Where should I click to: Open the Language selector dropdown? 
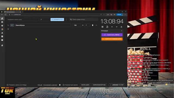point(117,85)
